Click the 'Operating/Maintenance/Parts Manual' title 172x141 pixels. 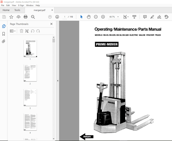click(128, 29)
